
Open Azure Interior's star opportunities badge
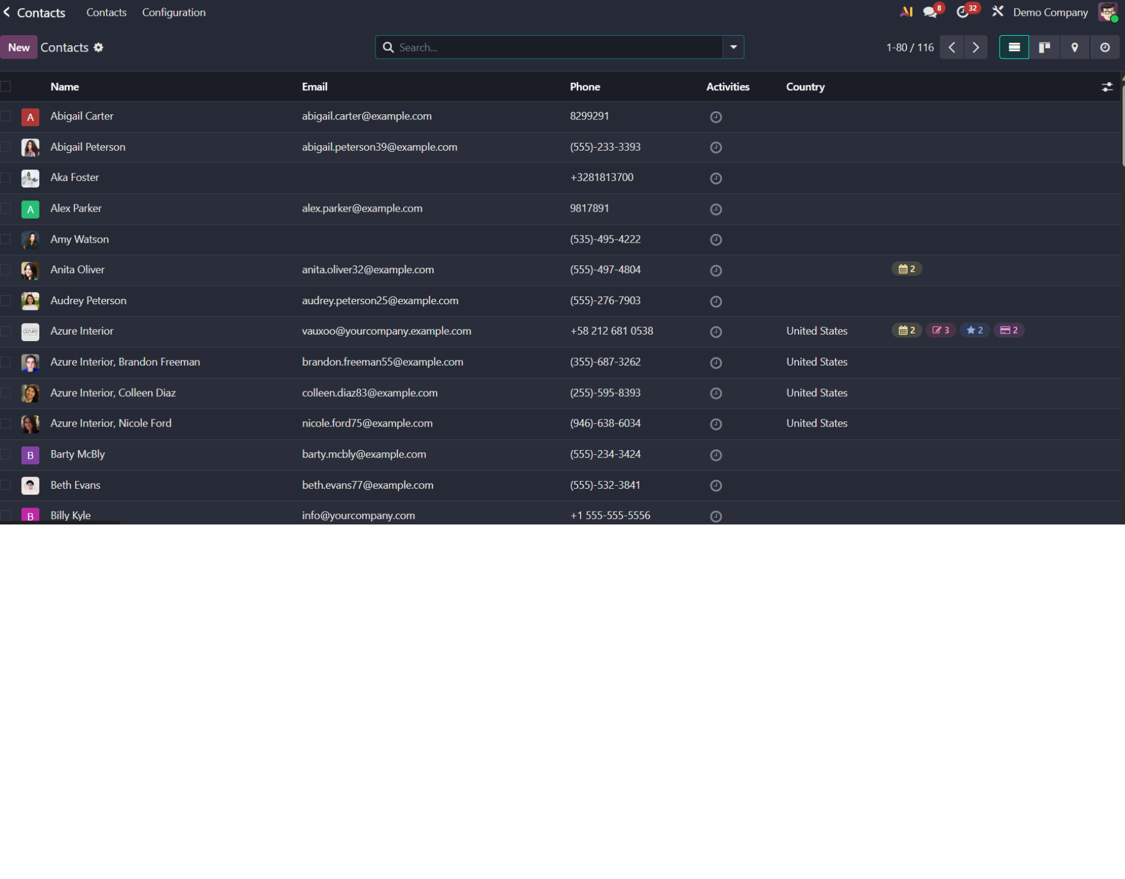point(974,331)
